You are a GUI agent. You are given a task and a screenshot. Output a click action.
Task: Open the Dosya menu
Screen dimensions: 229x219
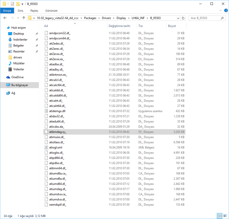click(7, 11)
